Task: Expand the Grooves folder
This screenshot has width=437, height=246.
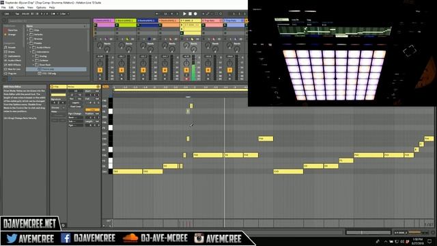Action: pos(27,39)
